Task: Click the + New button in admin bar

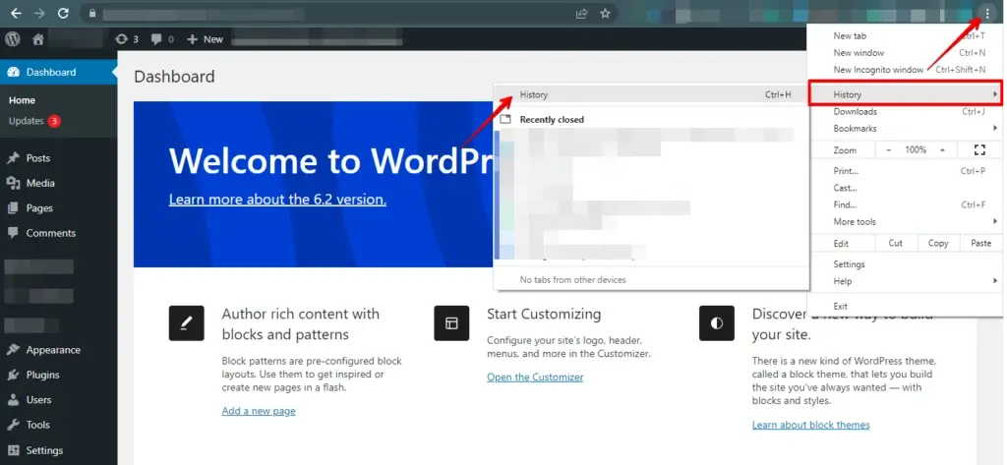Action: click(205, 39)
